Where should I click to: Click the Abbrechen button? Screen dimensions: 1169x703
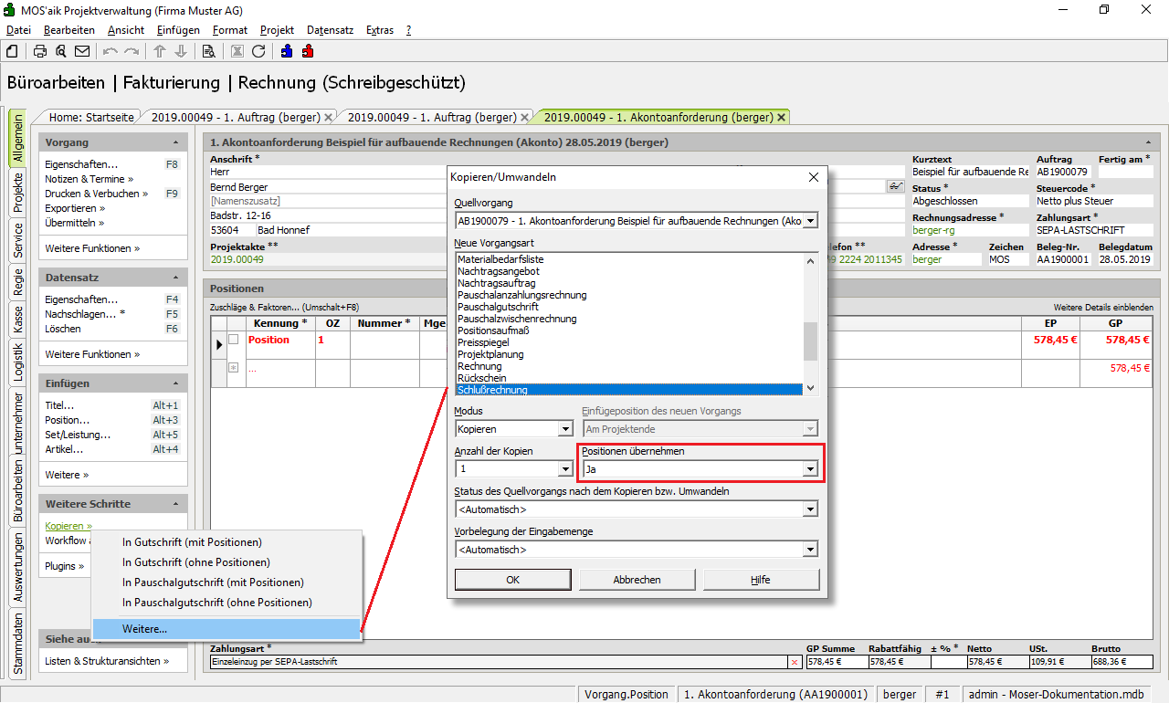[x=637, y=580]
